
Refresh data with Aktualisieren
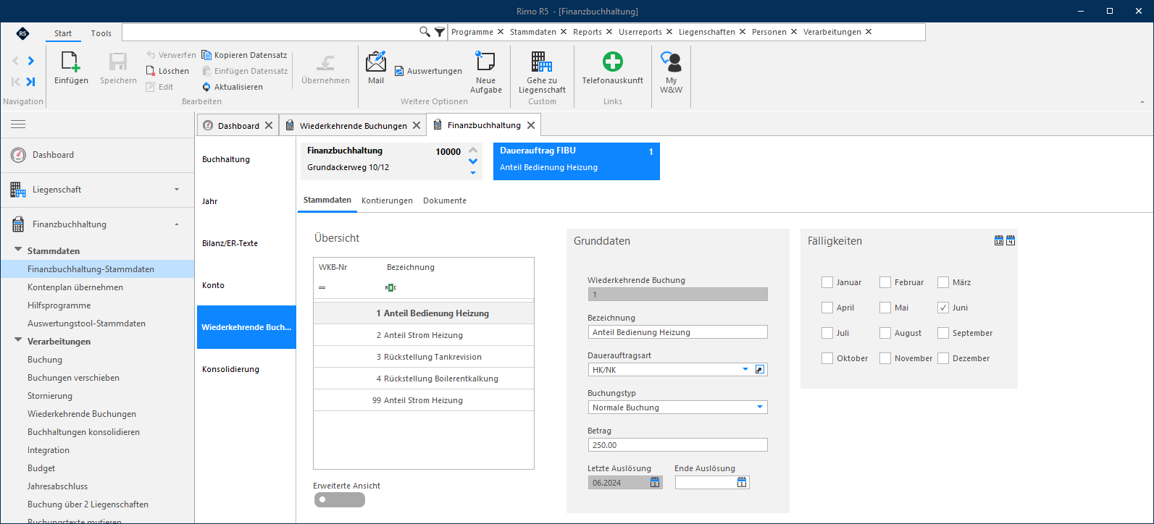click(x=233, y=87)
